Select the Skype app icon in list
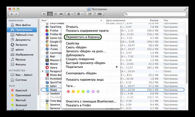The height and width of the screenshot is (117, 195). pos(47,90)
